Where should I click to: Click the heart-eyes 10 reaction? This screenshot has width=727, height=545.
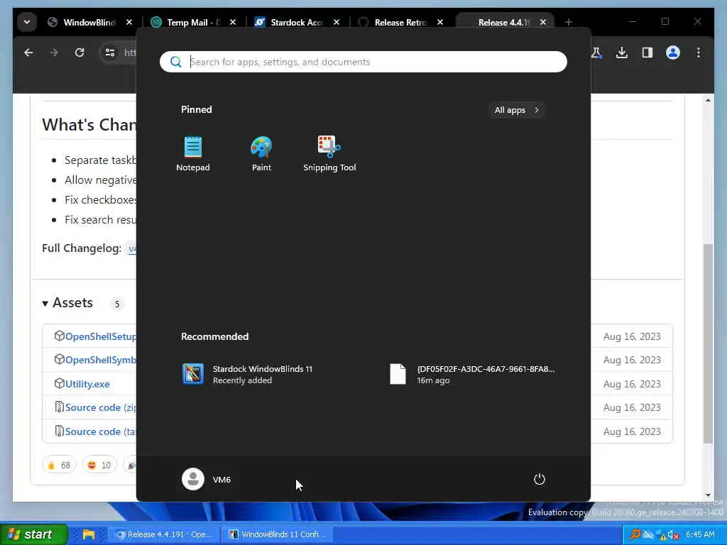99,465
